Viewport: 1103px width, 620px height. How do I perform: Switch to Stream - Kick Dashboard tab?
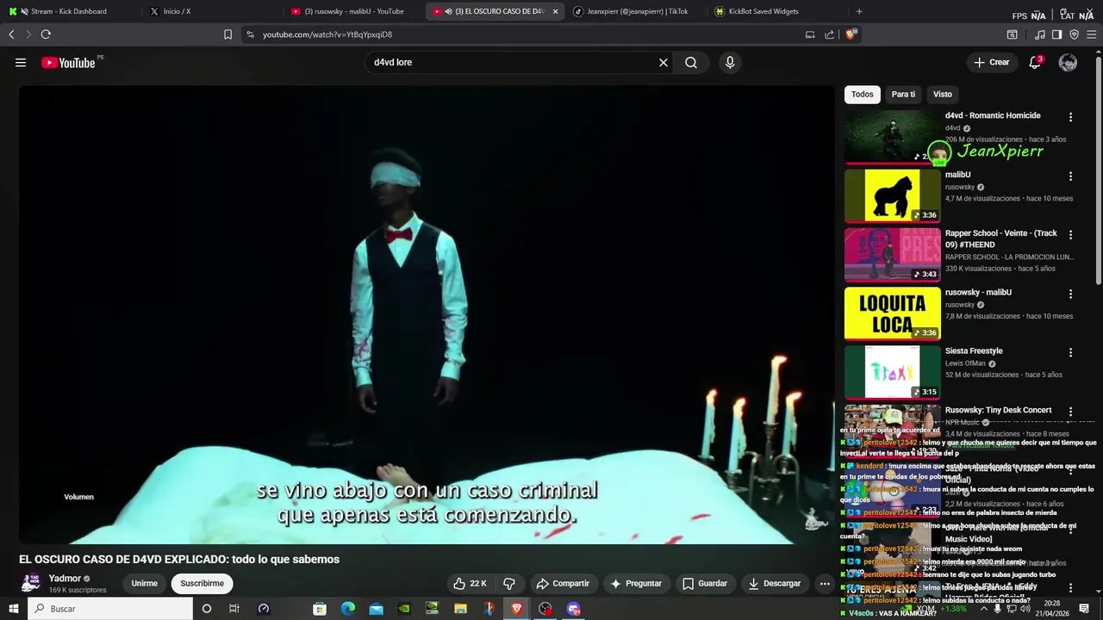coord(69,11)
